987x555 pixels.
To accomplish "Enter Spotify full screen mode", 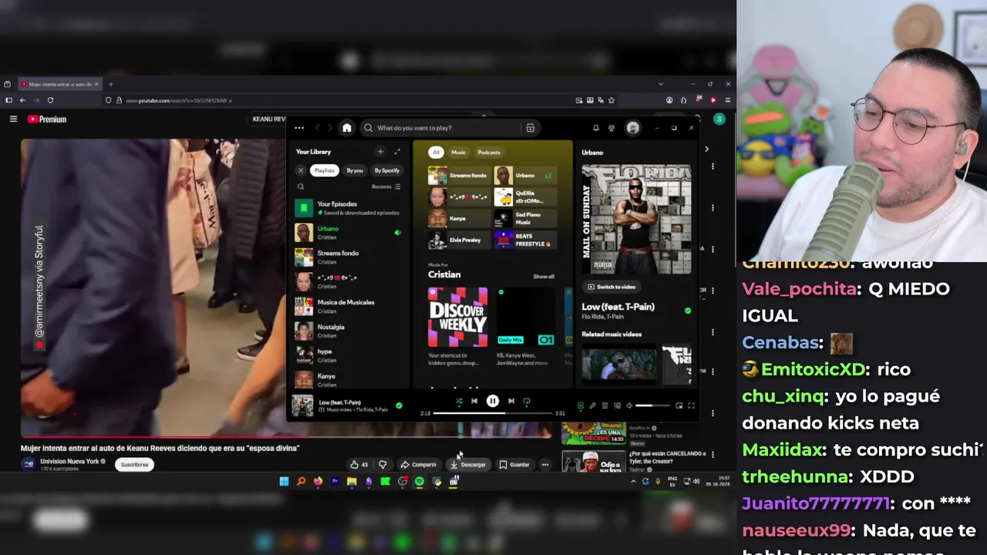I will point(691,405).
